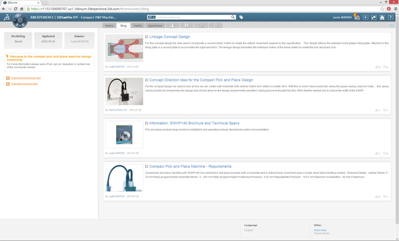Click the browser home button
Image resolution: width=399 pixels, height=241 pixels.
coord(22,9)
